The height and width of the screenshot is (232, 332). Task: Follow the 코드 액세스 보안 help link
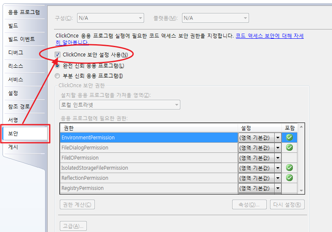270,36
